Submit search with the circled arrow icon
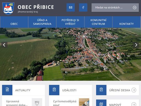141x106 pixels. tap(135, 7)
